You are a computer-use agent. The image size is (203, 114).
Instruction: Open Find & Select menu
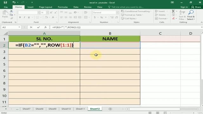tap(191, 15)
